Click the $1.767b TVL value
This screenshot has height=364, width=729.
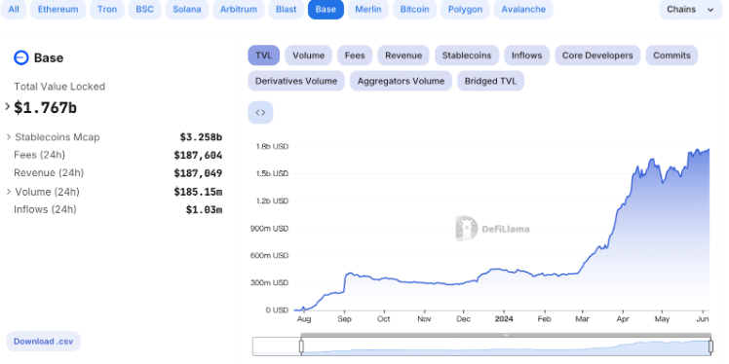click(x=45, y=107)
